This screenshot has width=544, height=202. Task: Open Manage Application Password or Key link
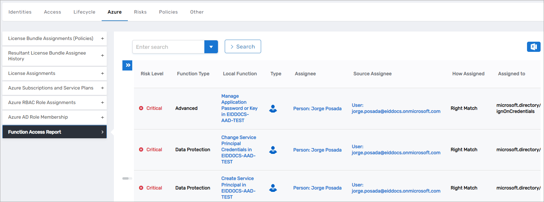click(x=239, y=108)
